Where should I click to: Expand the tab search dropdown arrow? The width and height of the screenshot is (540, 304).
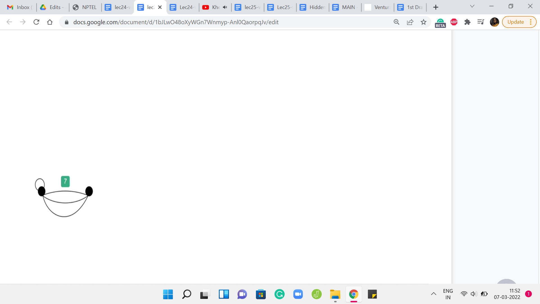pyautogui.click(x=472, y=6)
